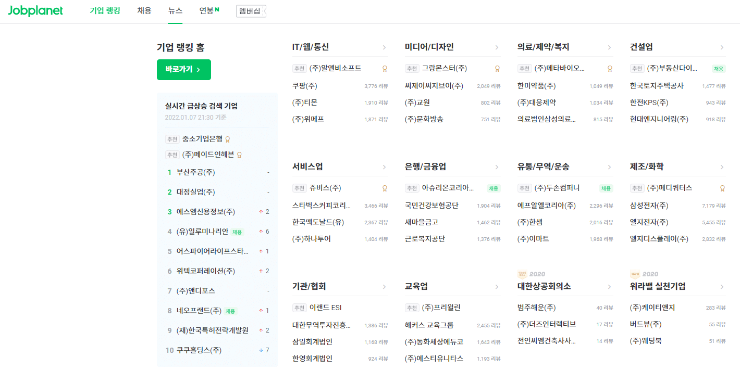The height and width of the screenshot is (370, 740).
Task: Click the 채용 badge next to 아슈리온코리아
Action: tap(493, 188)
